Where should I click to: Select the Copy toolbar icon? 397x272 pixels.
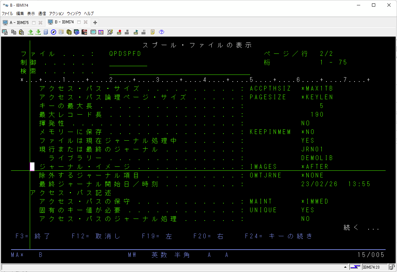point(13,32)
